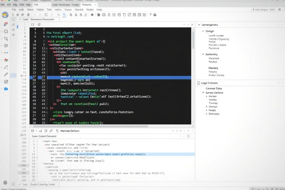
Task: Open the gear icon at bottom left
Action: point(5,182)
